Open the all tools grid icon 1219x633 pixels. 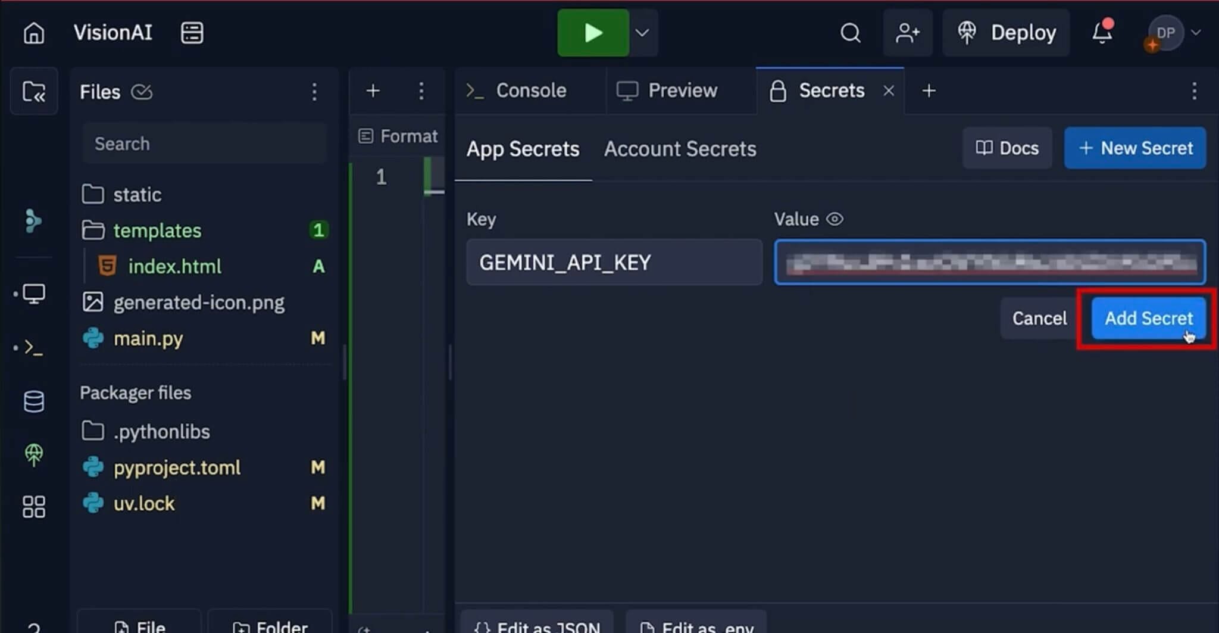[x=33, y=507]
